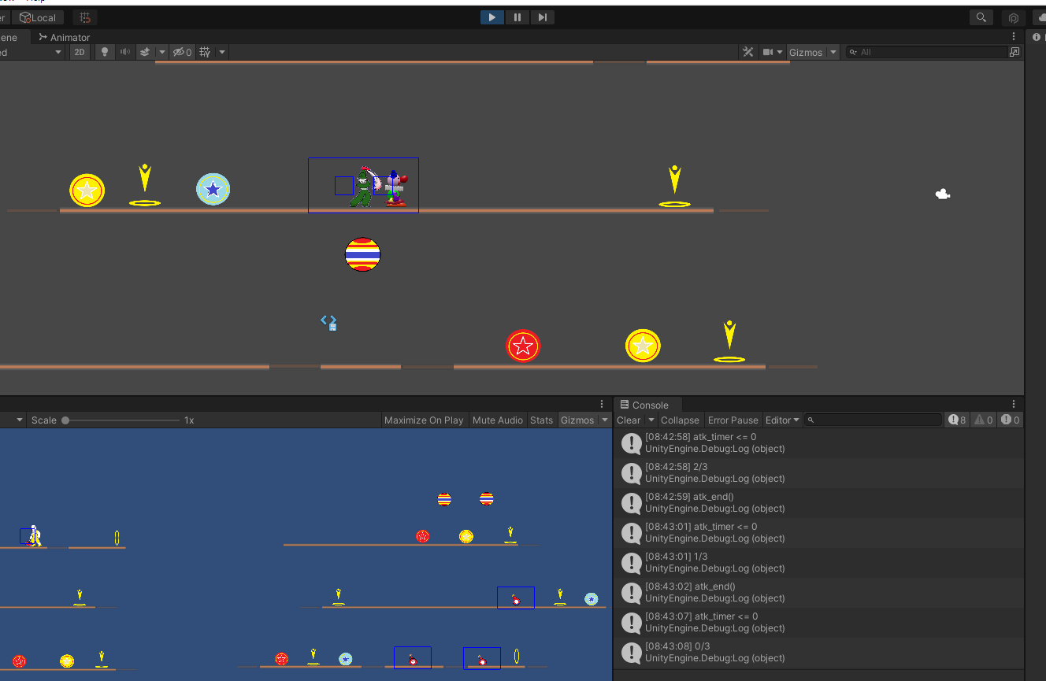The height and width of the screenshot is (681, 1046).
Task: Focus the Console search field
Action: (874, 420)
